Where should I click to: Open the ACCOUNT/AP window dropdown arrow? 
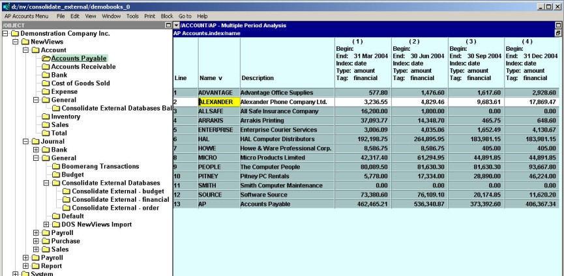[176, 25]
